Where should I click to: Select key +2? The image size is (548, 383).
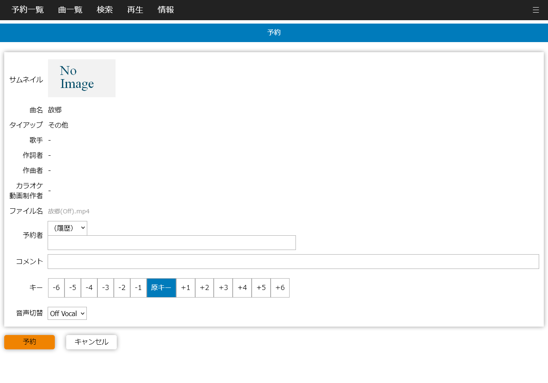(204, 288)
